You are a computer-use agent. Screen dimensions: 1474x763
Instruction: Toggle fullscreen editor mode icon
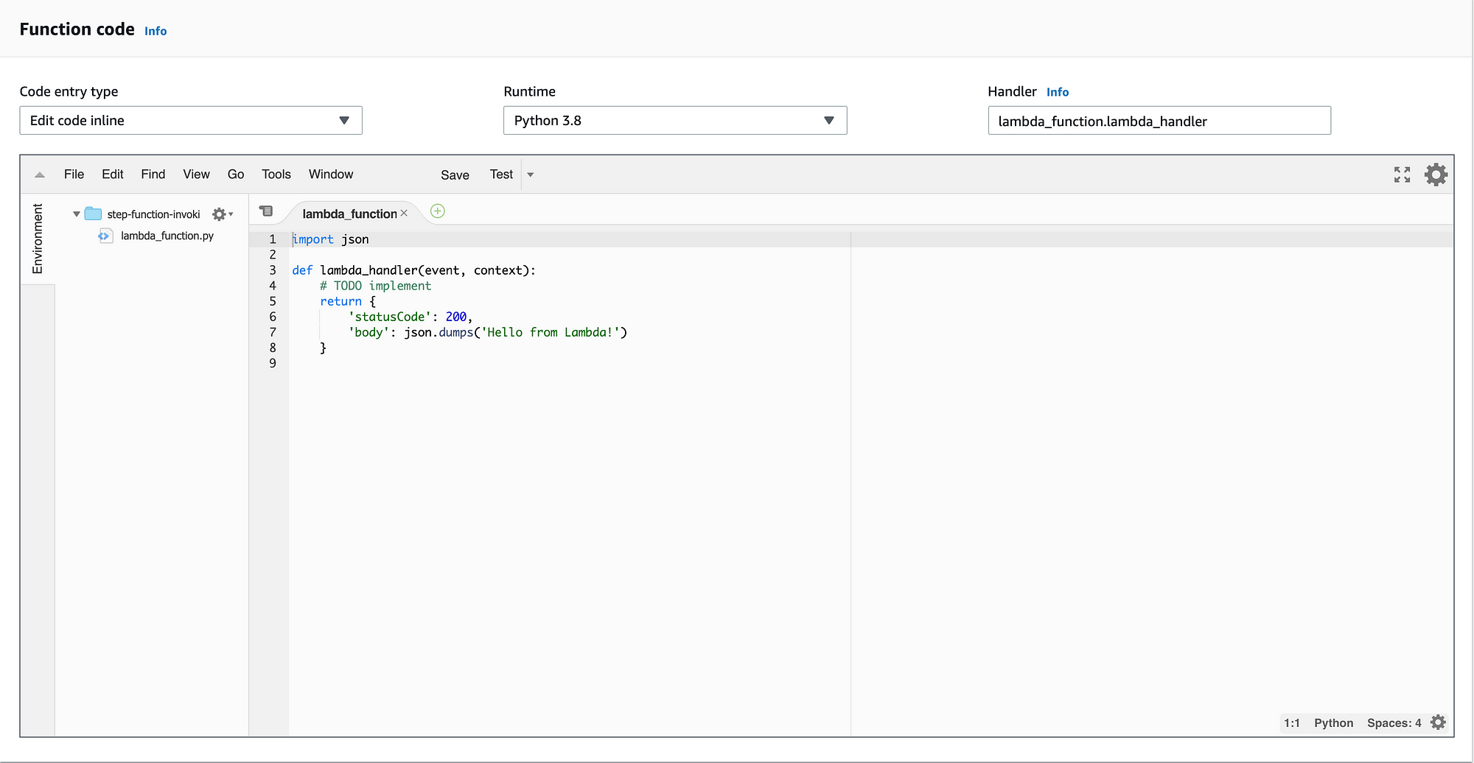(x=1402, y=175)
